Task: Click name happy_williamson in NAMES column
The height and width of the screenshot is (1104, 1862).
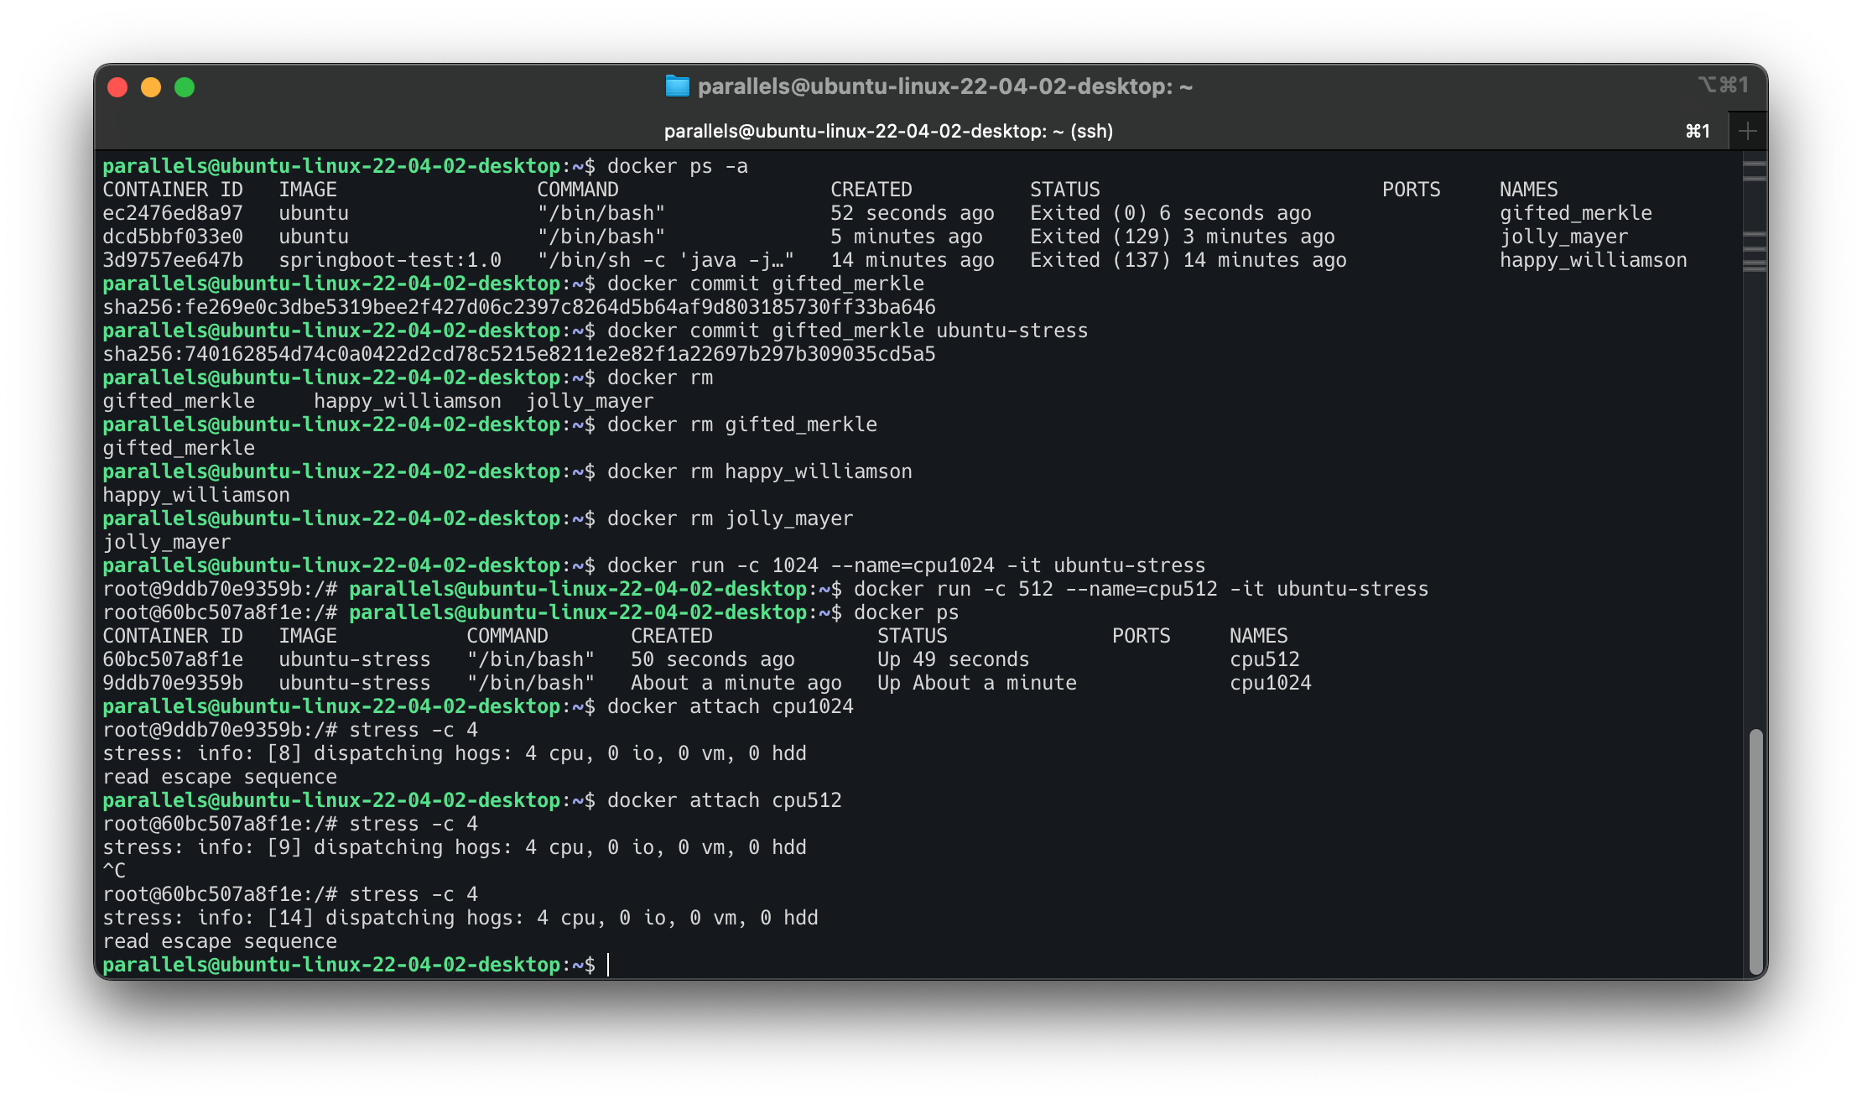Action: (x=1593, y=260)
